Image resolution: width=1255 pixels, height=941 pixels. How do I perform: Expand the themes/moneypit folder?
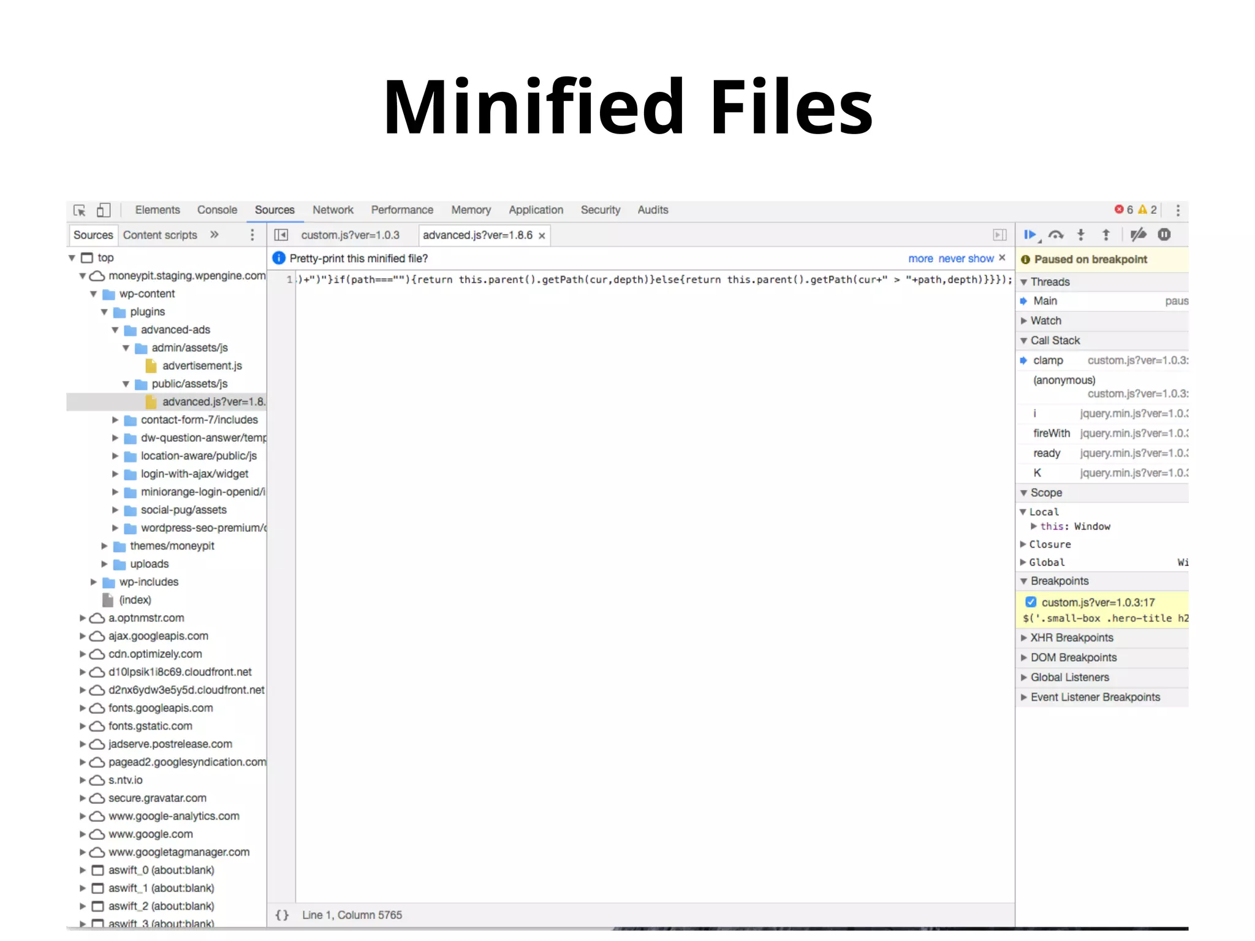point(104,546)
